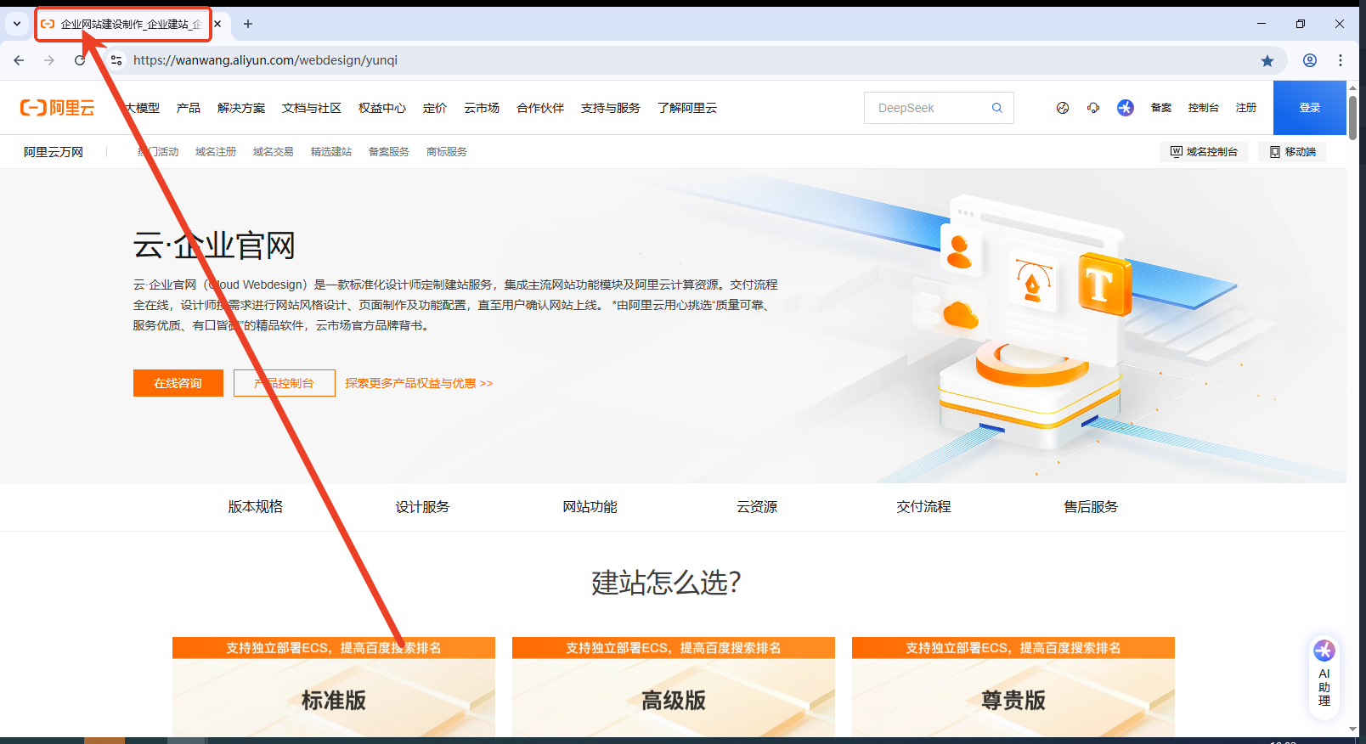Screen dimensions: 1366x744
Task: Click the page vertical scrollbar thumb
Action: pyautogui.click(x=1352, y=117)
